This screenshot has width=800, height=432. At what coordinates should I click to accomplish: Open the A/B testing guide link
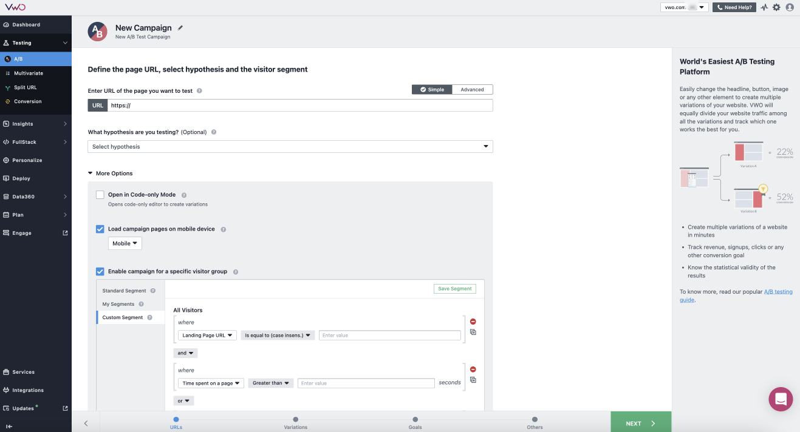point(779,291)
